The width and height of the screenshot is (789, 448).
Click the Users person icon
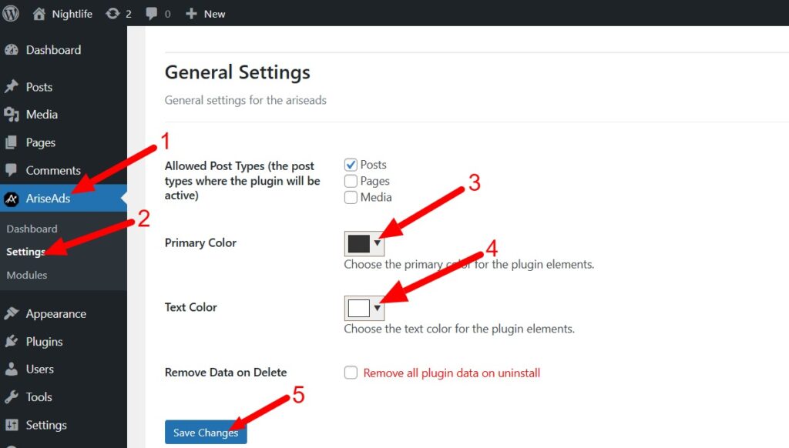click(x=12, y=369)
